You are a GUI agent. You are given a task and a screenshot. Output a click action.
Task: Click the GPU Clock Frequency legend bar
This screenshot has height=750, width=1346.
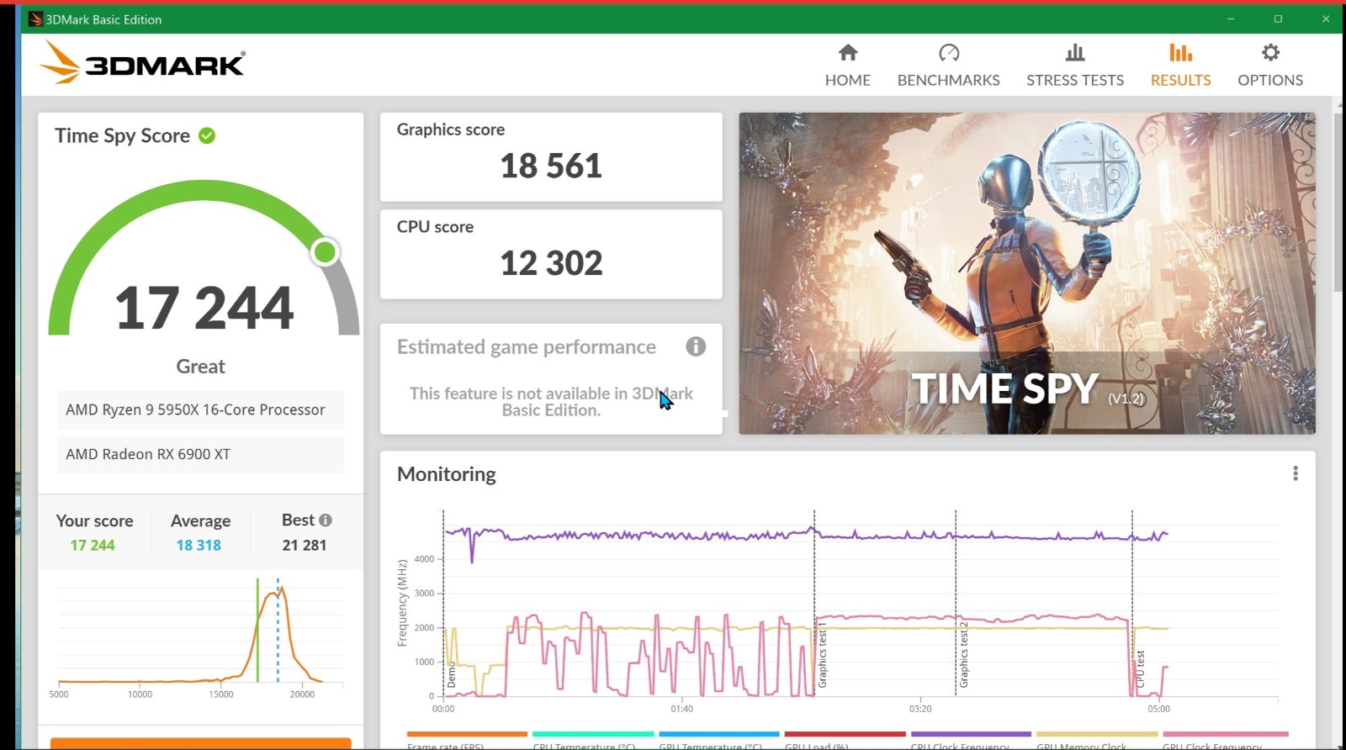point(1224,735)
